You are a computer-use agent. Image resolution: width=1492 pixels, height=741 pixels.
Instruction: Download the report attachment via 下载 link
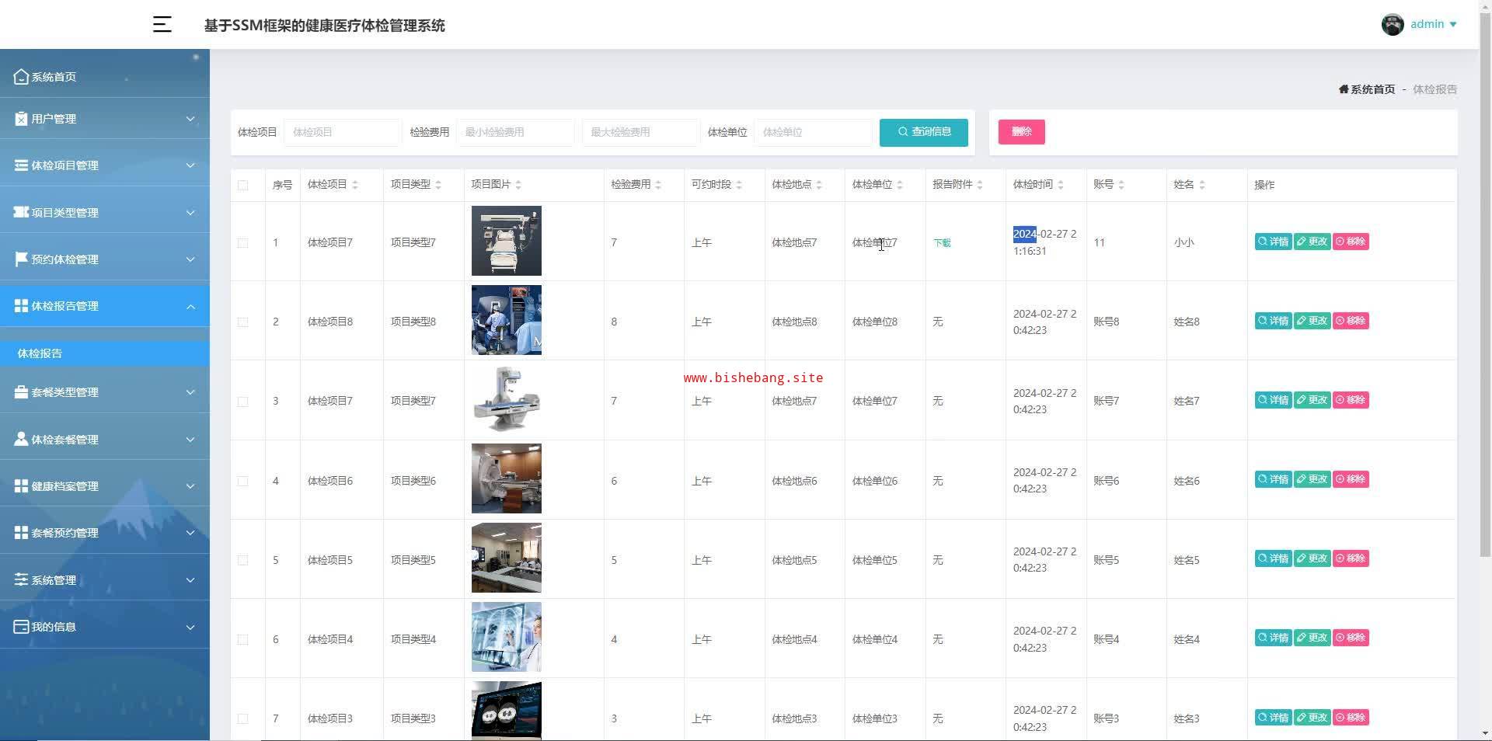point(942,243)
